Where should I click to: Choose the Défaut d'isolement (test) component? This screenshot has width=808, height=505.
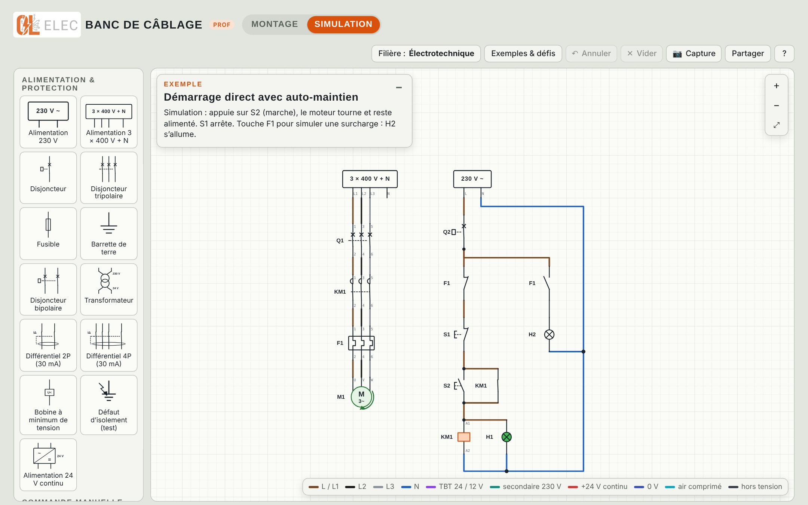coord(109,405)
